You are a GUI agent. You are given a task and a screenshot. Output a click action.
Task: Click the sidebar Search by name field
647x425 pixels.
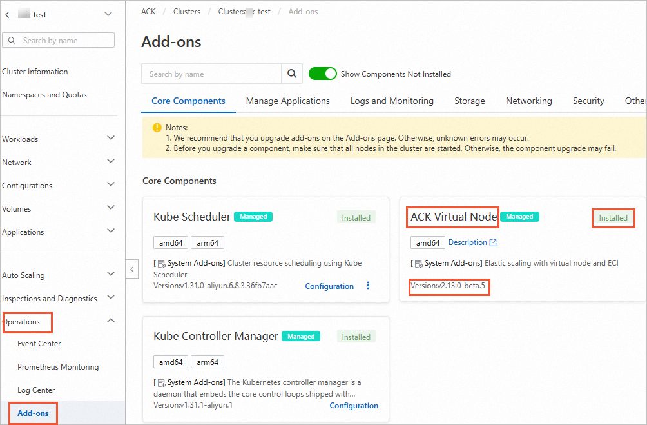[58, 40]
